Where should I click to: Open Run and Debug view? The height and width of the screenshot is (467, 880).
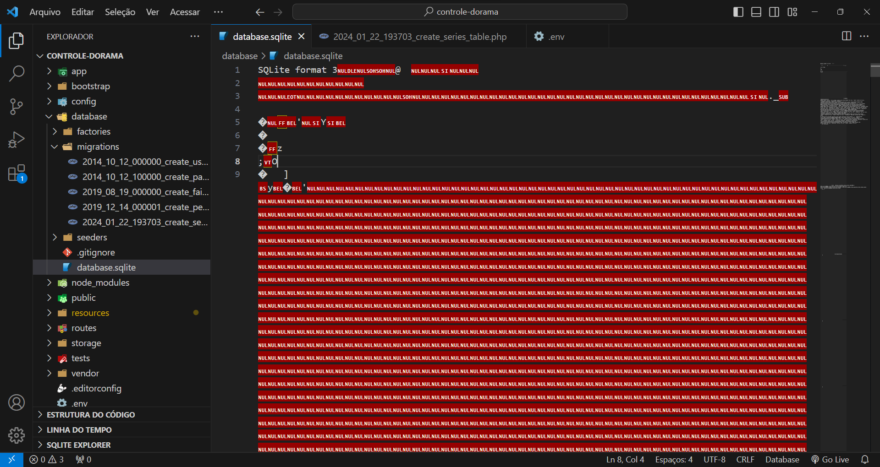(x=16, y=140)
